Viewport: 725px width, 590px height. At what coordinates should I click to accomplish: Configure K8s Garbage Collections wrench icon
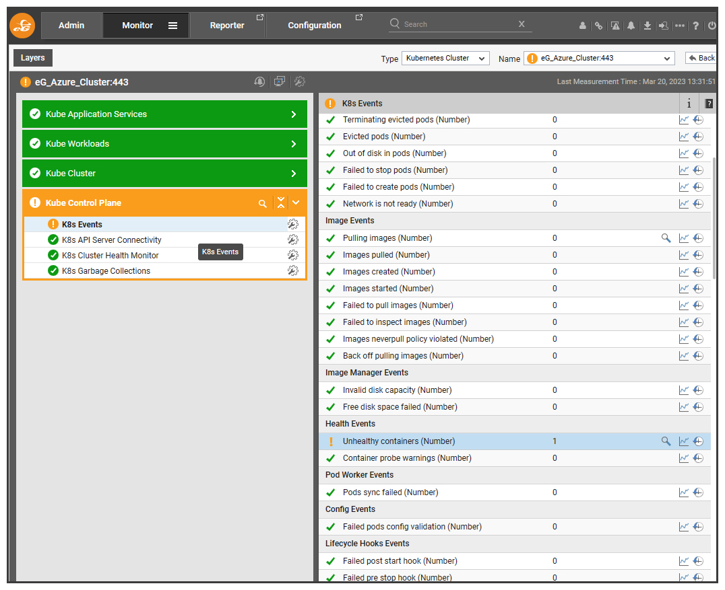pos(293,270)
